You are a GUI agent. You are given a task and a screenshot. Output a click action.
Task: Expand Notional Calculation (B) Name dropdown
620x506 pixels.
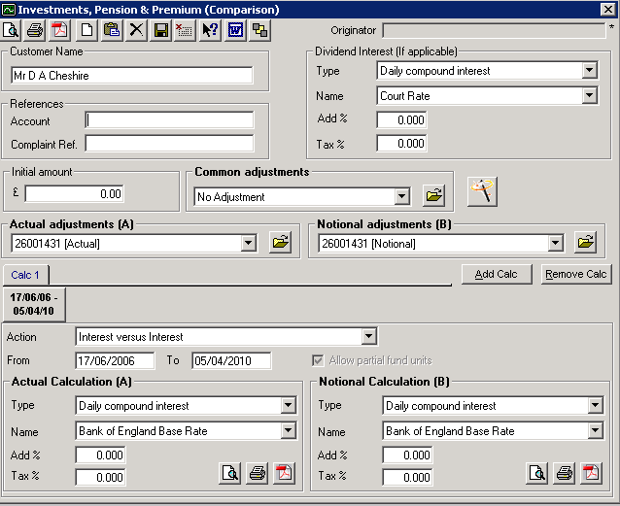(x=595, y=430)
